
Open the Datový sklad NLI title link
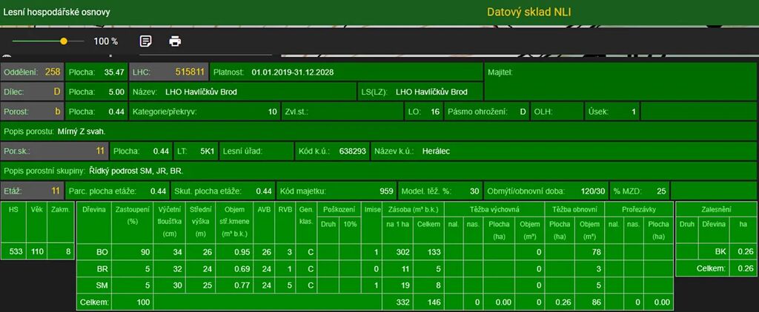coord(528,12)
